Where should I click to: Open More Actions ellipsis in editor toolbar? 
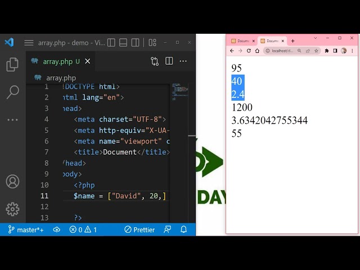tap(183, 61)
